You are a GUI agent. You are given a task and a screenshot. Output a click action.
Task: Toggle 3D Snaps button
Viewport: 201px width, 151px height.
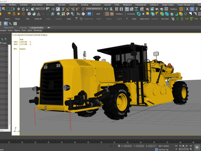coord(63,9)
